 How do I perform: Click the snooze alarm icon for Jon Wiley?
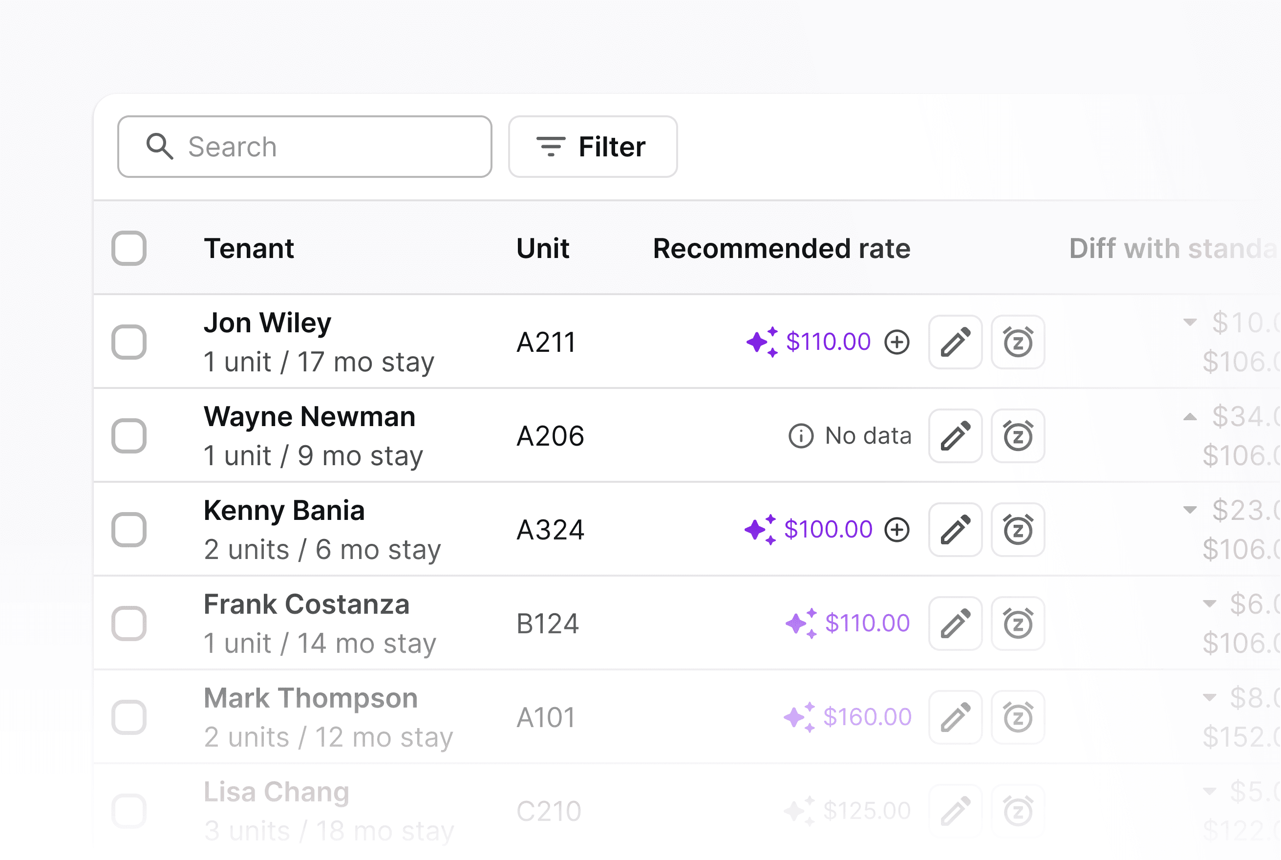[x=1018, y=342]
